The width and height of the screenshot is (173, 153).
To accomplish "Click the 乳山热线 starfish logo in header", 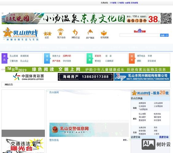I will (x=21, y=34).
